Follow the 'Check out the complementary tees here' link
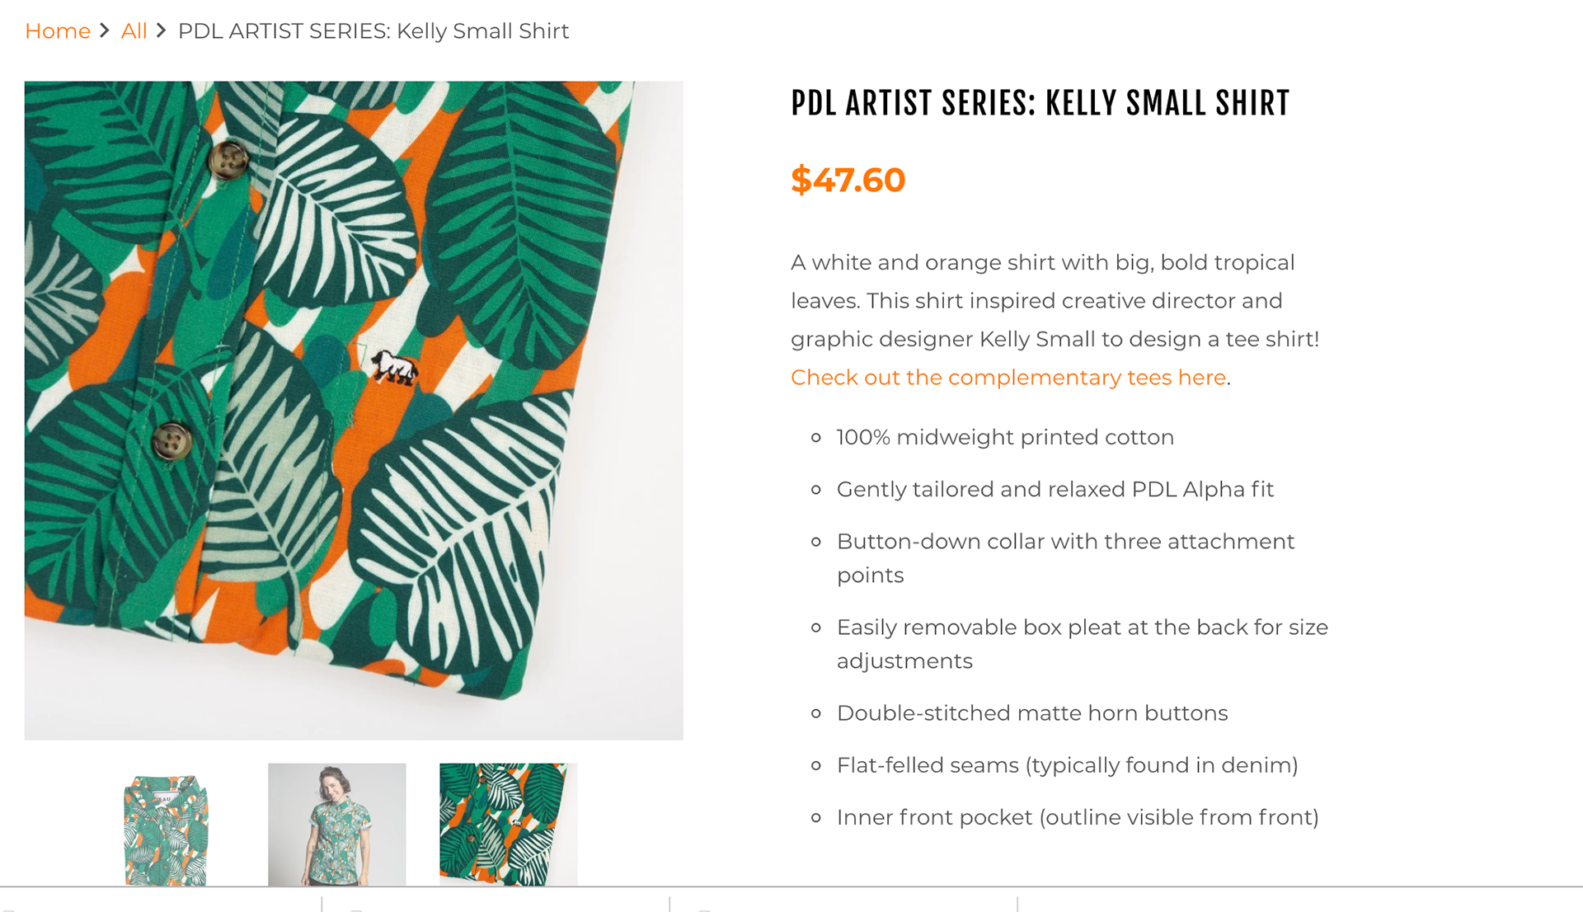This screenshot has height=912, width=1583. pos(1008,378)
